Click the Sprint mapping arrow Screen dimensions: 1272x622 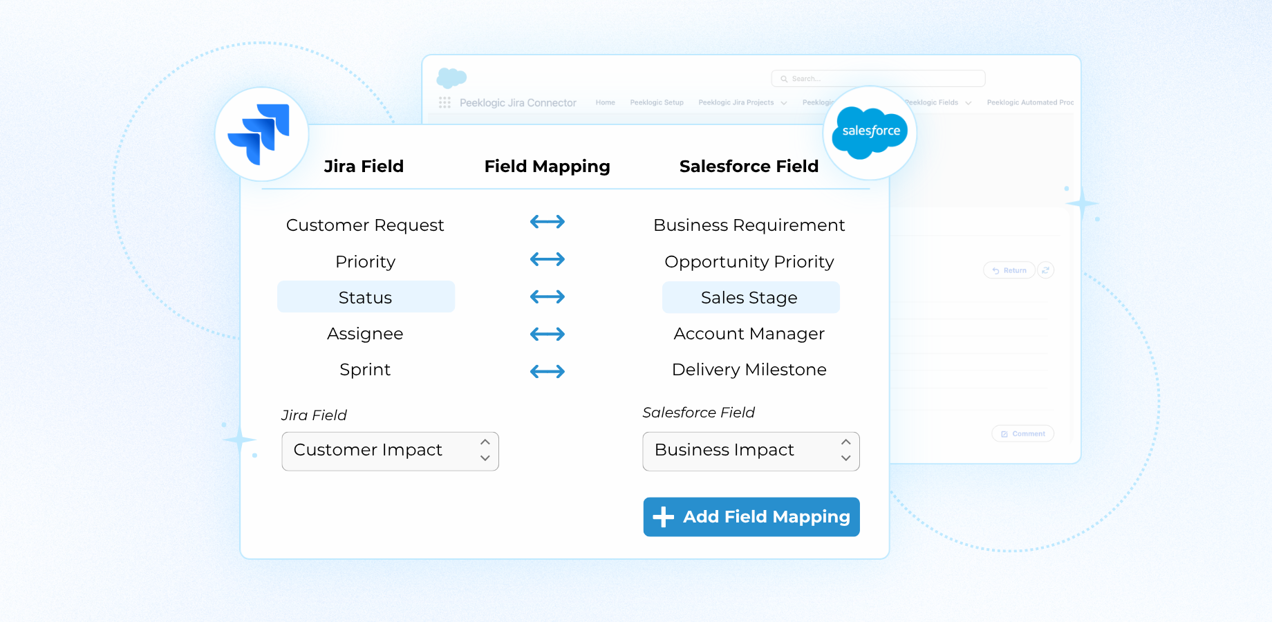pyautogui.click(x=548, y=371)
